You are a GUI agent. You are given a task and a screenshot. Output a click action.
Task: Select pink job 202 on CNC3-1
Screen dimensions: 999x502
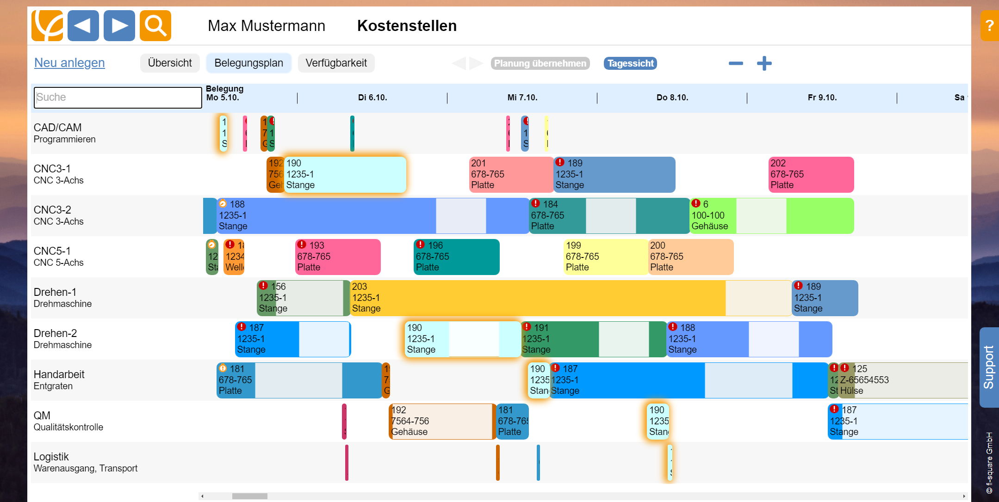pyautogui.click(x=811, y=175)
